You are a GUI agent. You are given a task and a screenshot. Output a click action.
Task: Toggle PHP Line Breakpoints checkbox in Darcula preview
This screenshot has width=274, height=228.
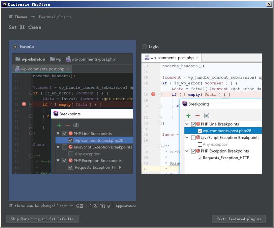(x=65, y=134)
